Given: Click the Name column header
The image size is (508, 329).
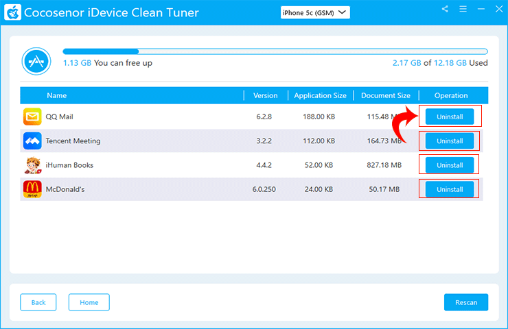Looking at the screenshot, I should click(57, 95).
